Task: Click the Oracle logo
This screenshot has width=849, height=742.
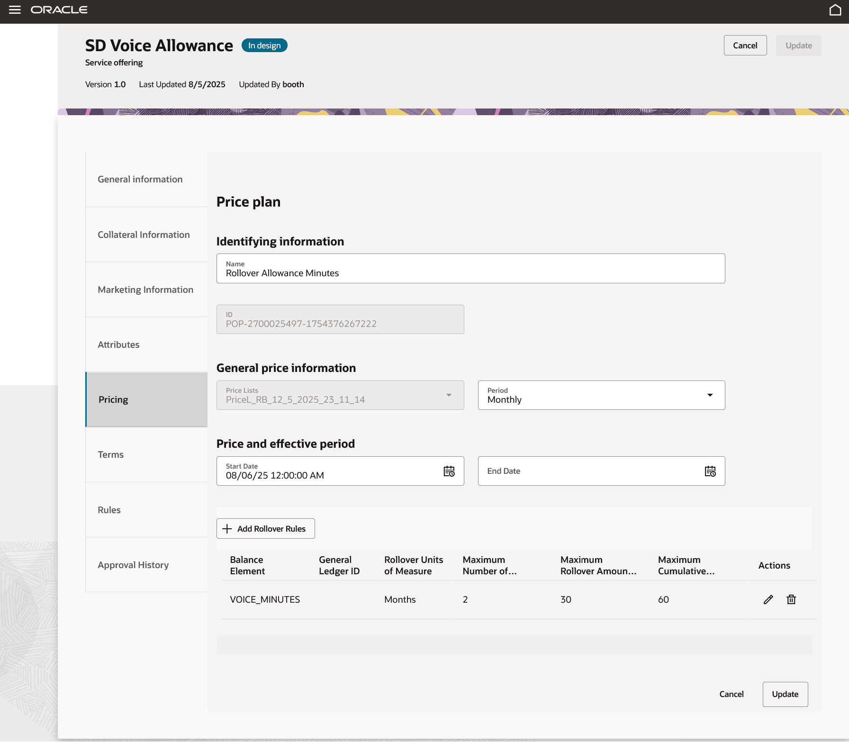Action: [x=59, y=10]
